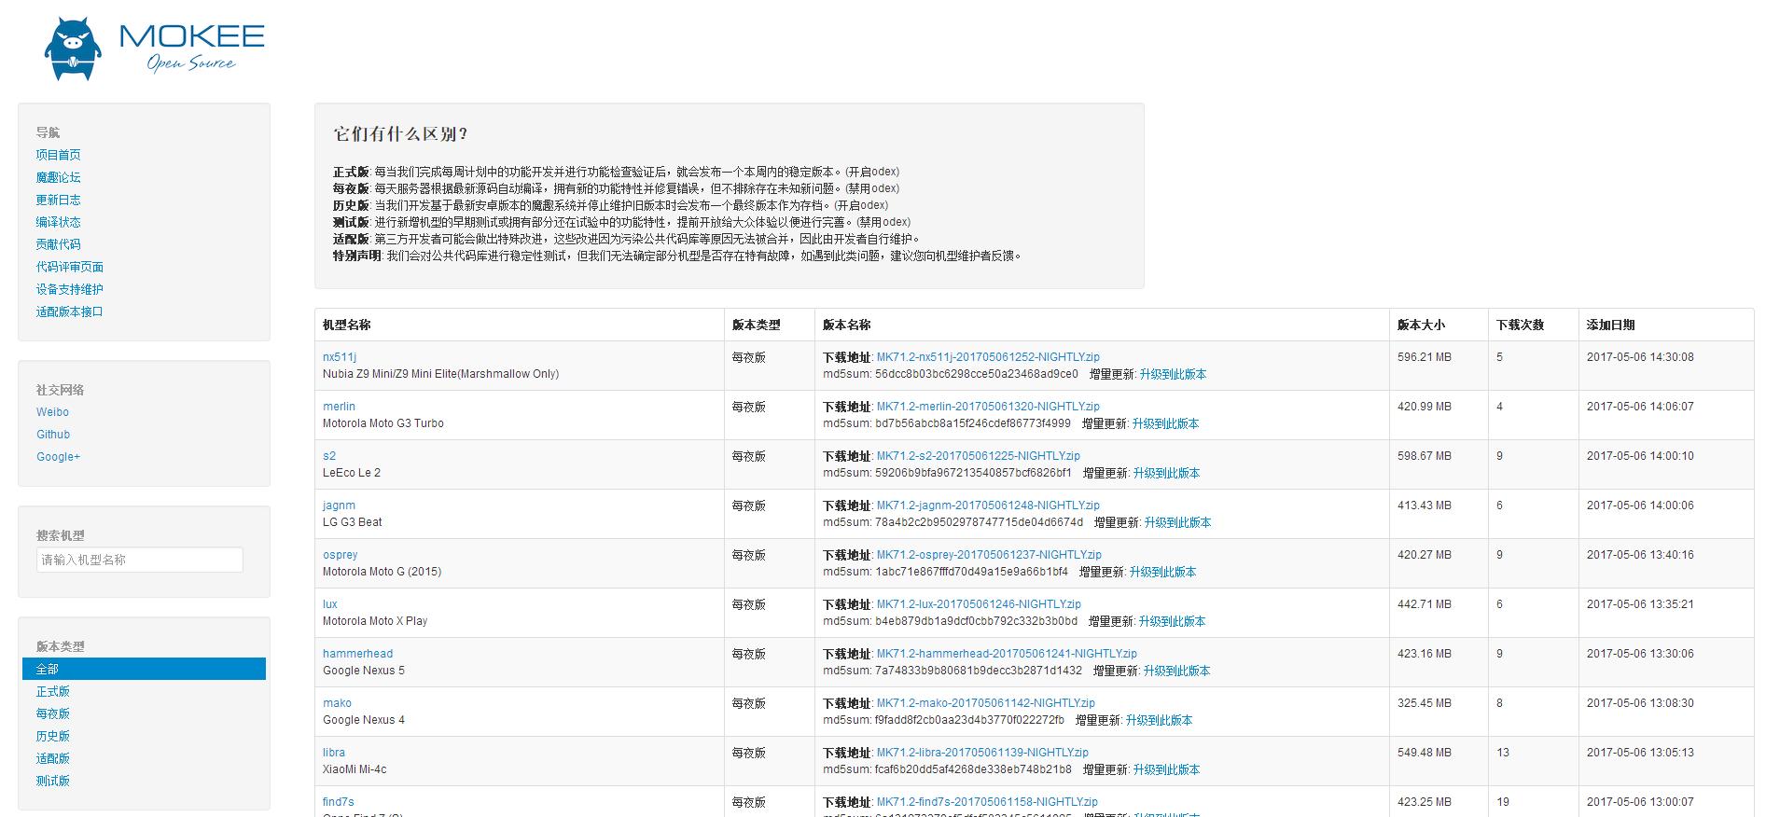
Task: Download MK71.2-nx511j-201705061252-NIGHTLY.zip
Action: (x=988, y=357)
